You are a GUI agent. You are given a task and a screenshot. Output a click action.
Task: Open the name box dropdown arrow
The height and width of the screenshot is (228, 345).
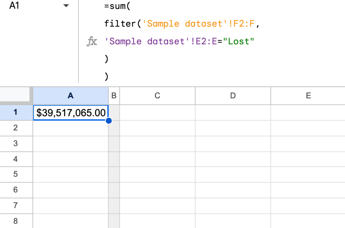(x=66, y=5)
